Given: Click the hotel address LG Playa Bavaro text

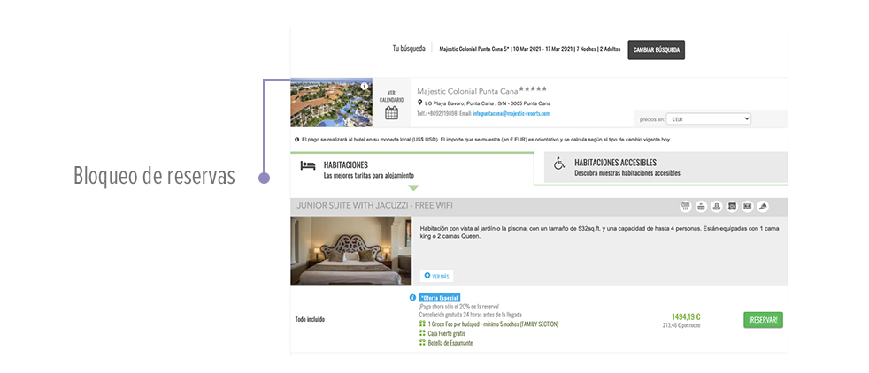Looking at the screenshot, I should pyautogui.click(x=487, y=103).
